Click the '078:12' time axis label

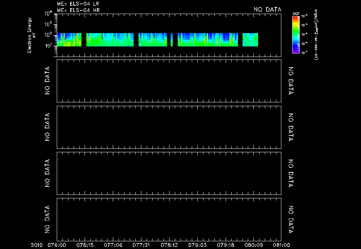click(169, 245)
